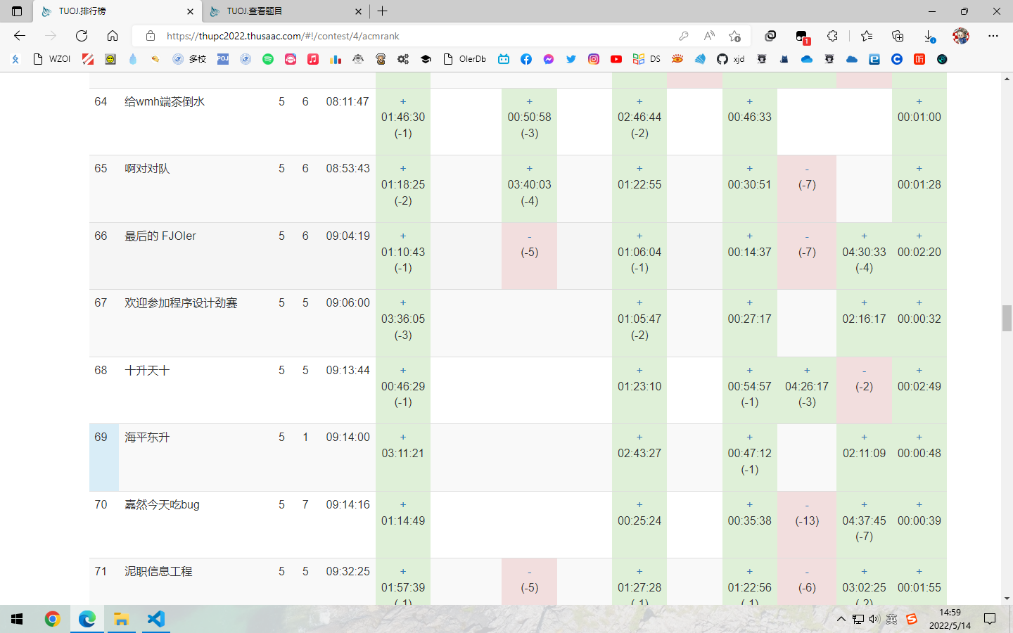Open a new browser tab
The width and height of the screenshot is (1013, 633).
pyautogui.click(x=383, y=11)
